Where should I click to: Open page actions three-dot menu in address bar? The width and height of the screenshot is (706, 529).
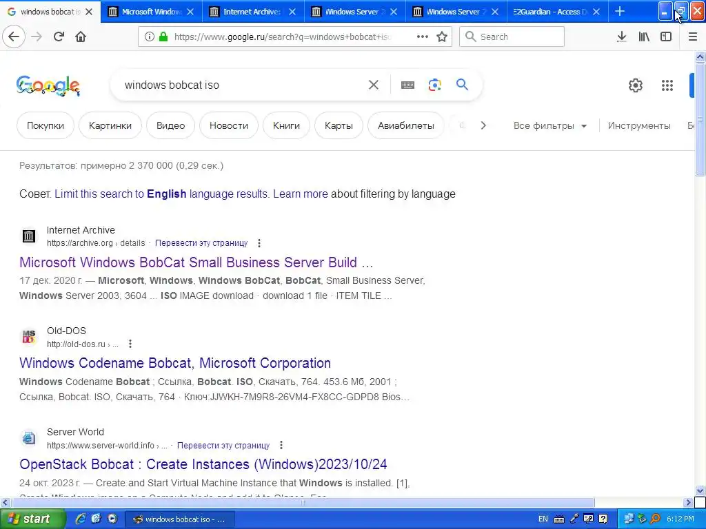423,37
